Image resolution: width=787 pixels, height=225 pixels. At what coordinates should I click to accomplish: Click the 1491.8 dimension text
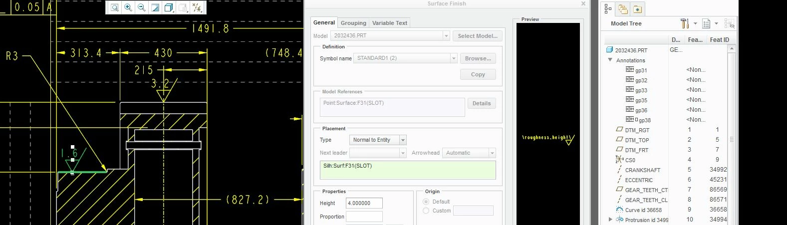[x=210, y=28]
